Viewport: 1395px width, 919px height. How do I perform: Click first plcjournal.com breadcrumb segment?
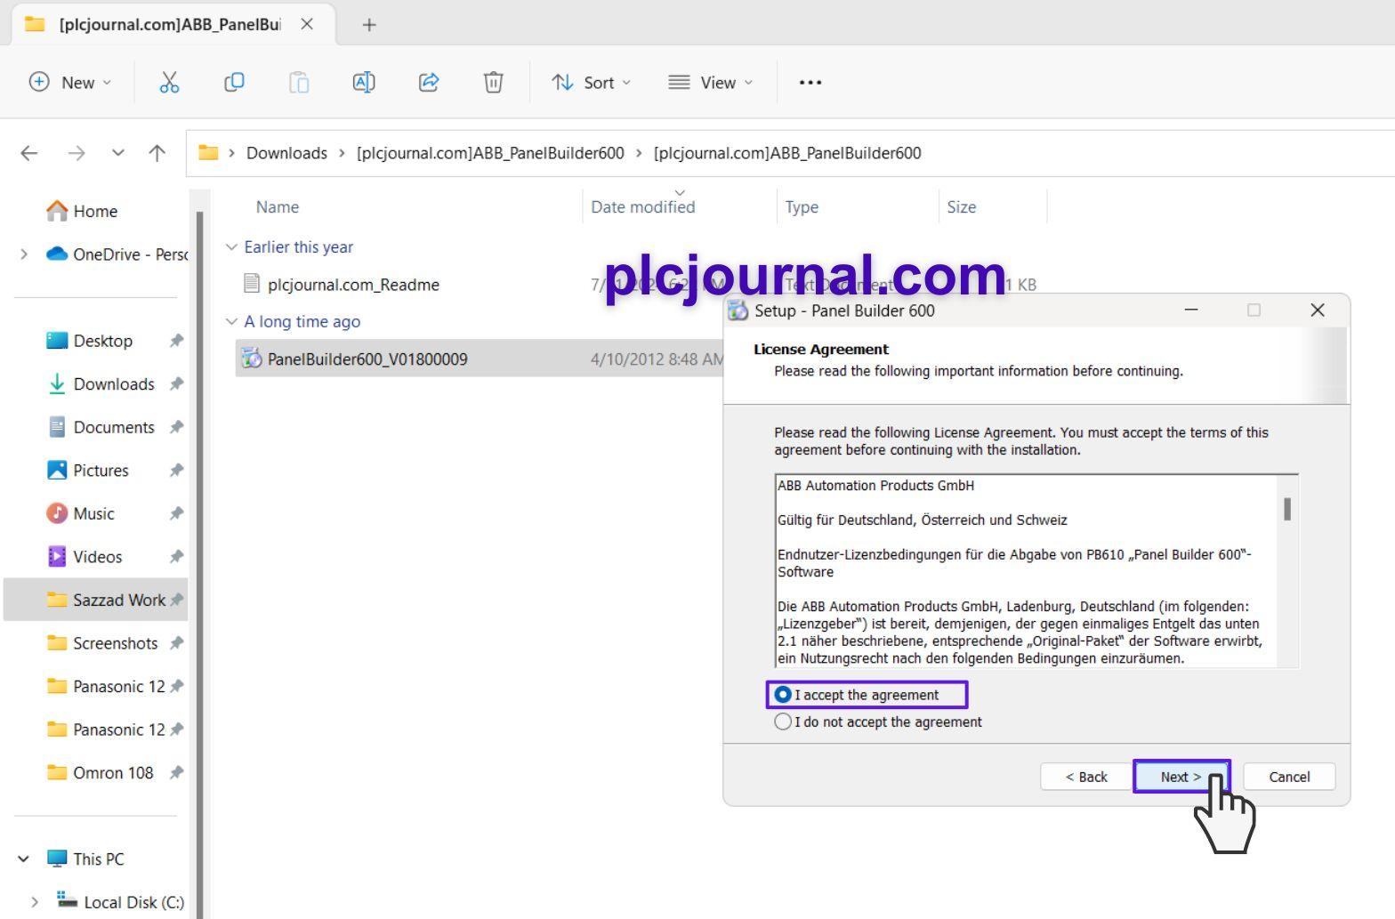[x=490, y=153]
